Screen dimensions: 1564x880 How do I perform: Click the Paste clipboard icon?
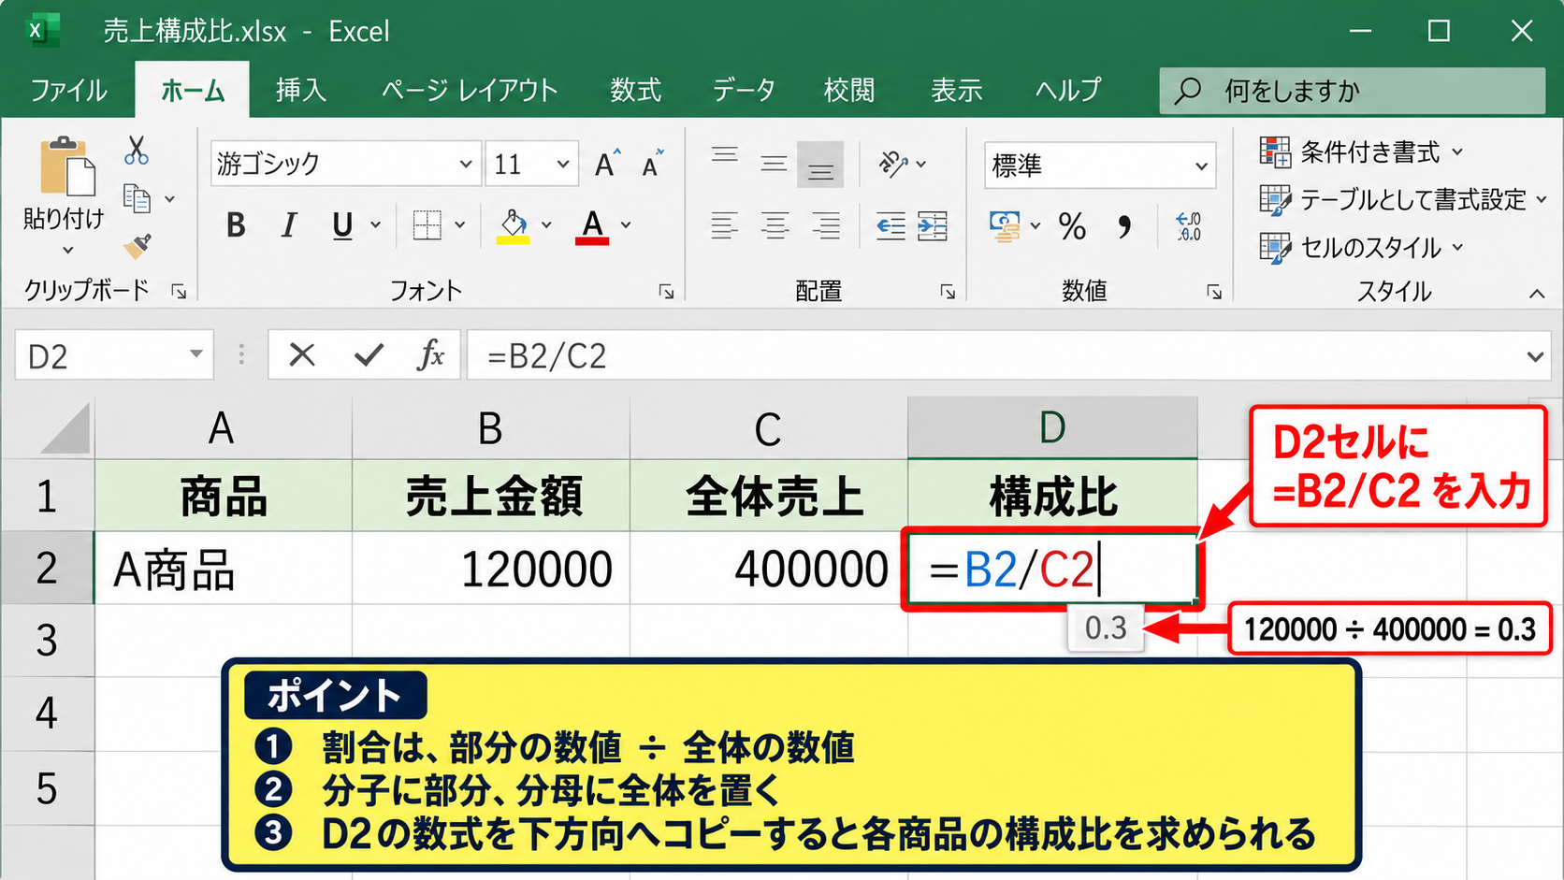65,168
